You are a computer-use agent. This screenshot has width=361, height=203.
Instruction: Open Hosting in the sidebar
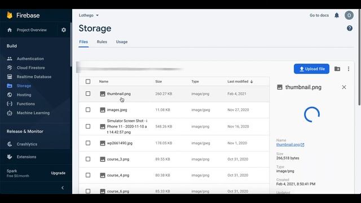[24, 95]
